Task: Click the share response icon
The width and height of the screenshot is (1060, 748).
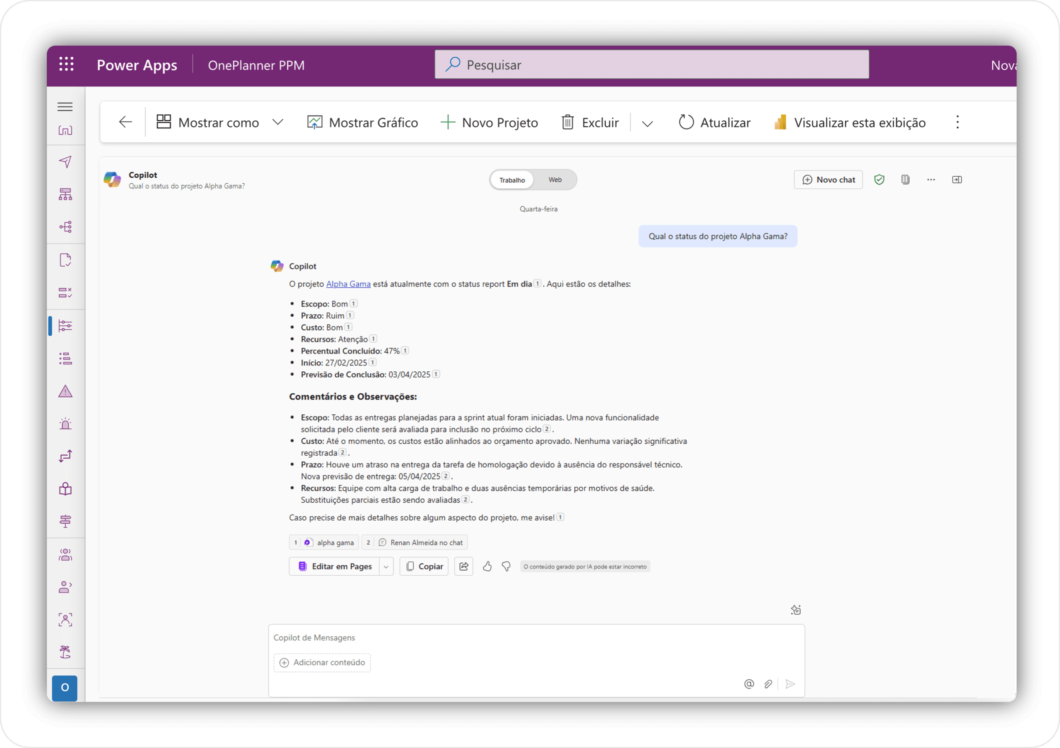Action: pos(463,566)
